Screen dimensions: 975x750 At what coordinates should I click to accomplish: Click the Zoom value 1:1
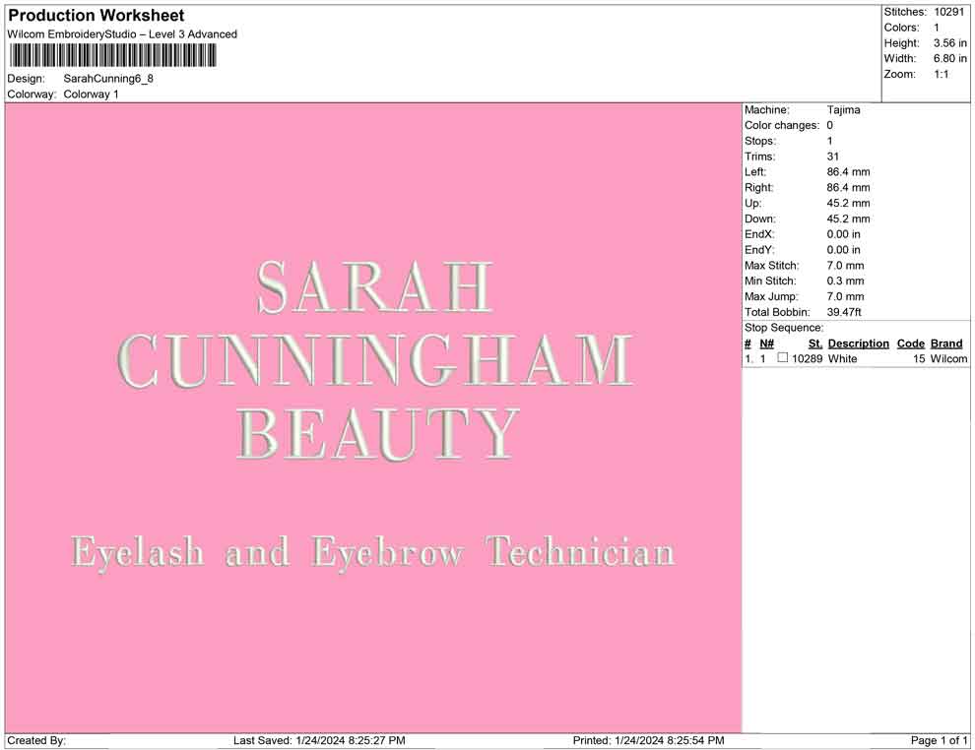coord(941,75)
